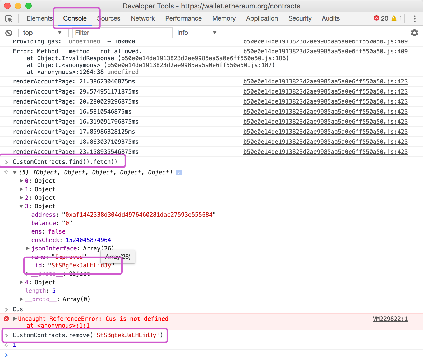Click the red error count icon
This screenshot has height=362, width=423.
[x=376, y=18]
